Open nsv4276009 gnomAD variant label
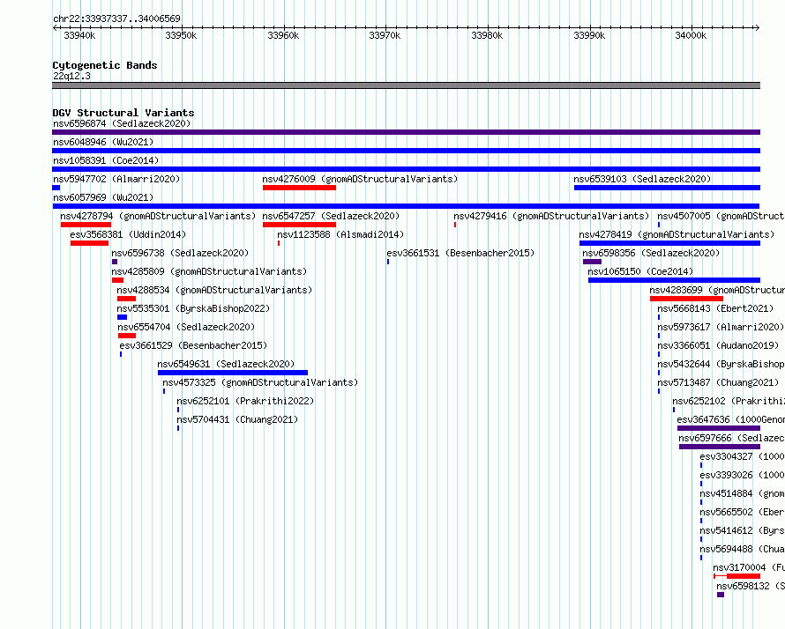785x629 pixels. coord(360,179)
